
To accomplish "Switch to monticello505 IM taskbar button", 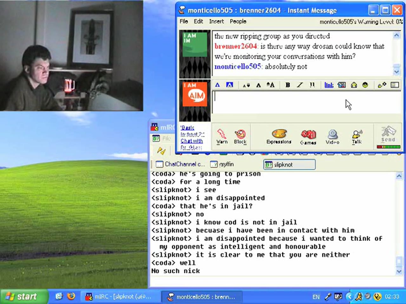I will (x=202, y=297).
